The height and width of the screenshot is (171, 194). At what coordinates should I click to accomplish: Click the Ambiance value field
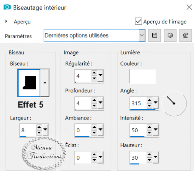click(x=83, y=130)
